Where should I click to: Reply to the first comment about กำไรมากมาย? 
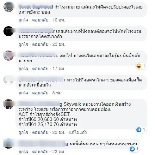(40, 20)
